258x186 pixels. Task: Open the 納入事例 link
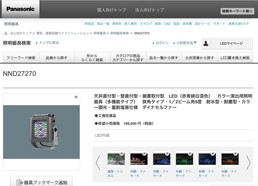[x=131, y=23]
